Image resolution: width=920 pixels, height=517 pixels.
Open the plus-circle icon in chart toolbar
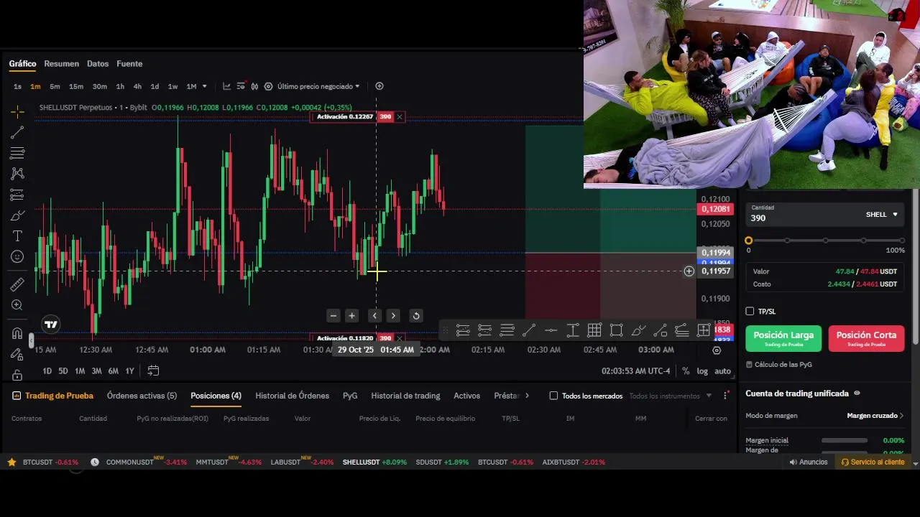point(379,86)
